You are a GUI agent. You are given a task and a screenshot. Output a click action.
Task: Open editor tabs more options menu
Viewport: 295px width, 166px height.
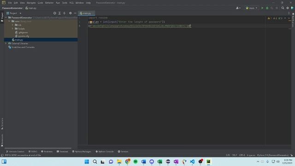[x=289, y=13]
